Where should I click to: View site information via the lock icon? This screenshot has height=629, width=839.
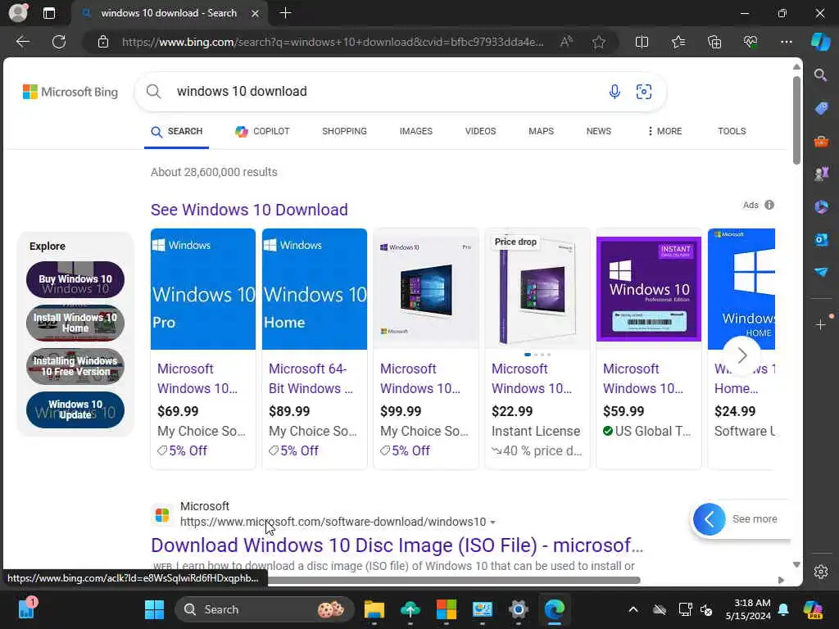tap(103, 42)
